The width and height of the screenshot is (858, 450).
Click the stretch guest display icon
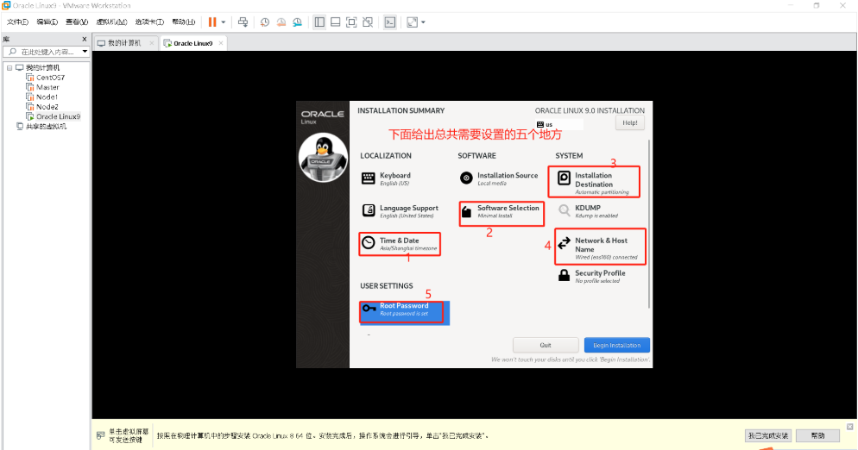point(412,22)
